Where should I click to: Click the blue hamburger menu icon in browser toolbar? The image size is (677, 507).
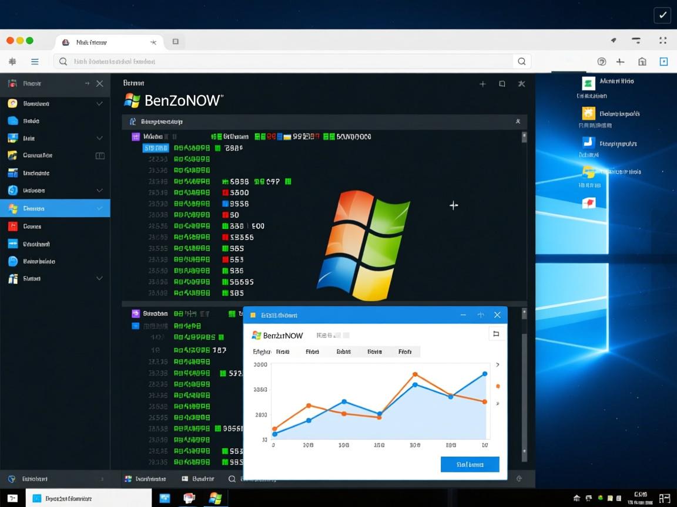35,62
